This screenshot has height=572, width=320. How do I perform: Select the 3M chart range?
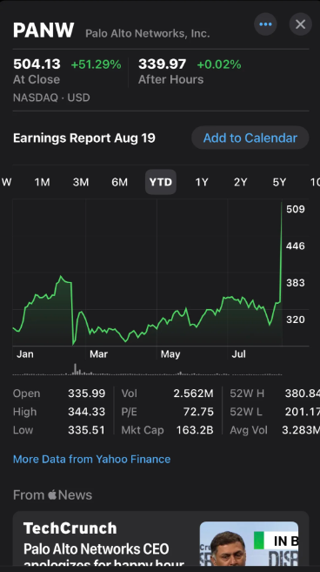[81, 182]
